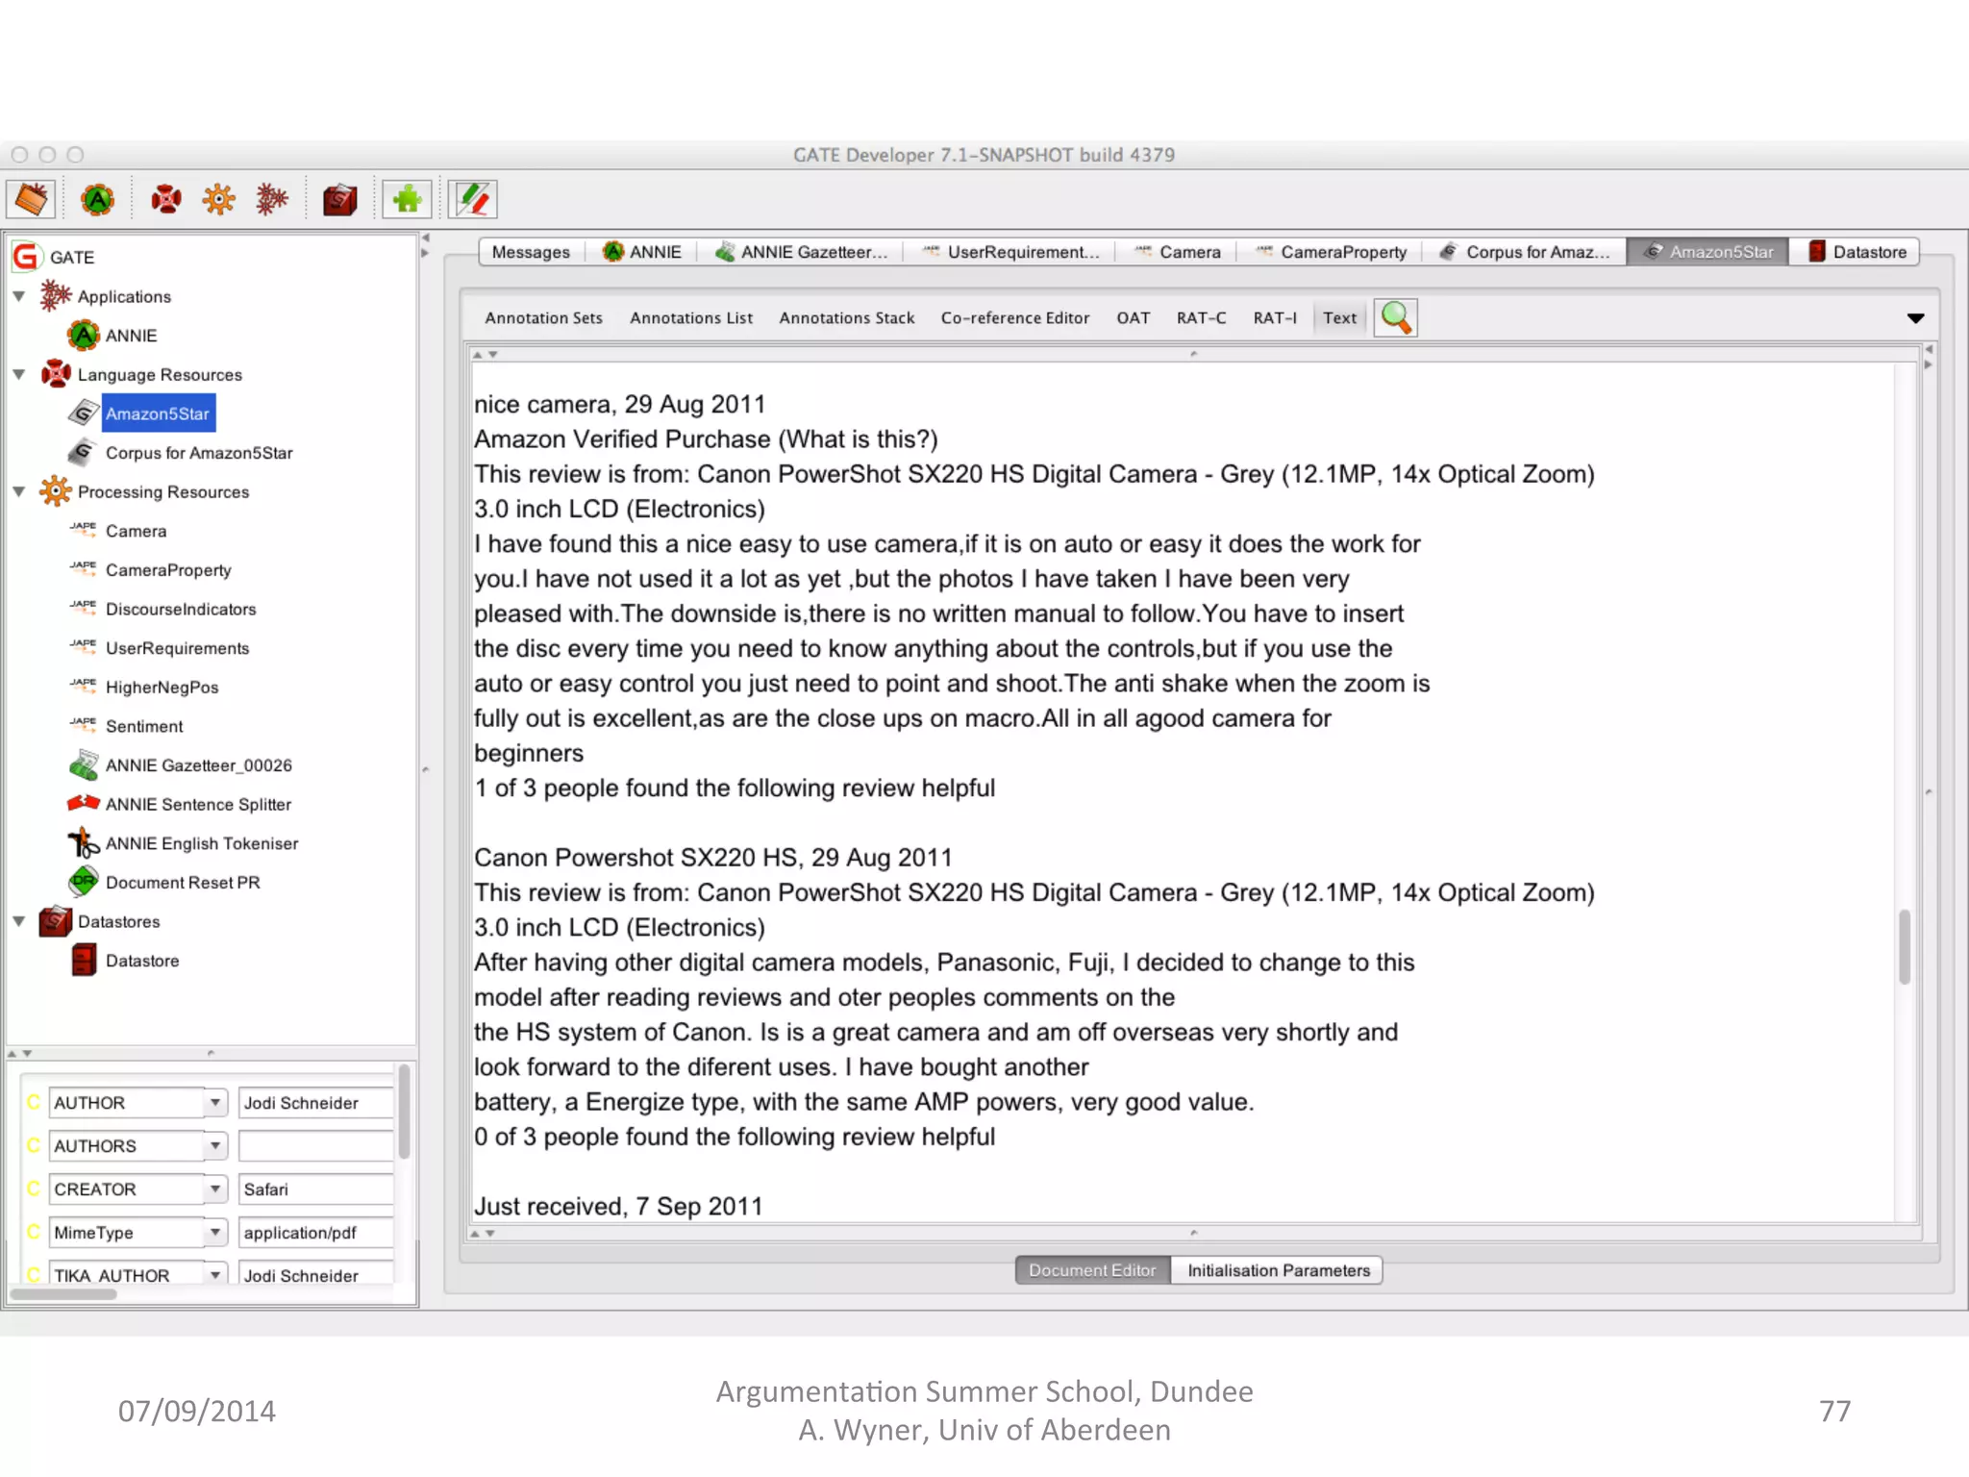Screen dimensions: 1969x1477
Task: Select the Sentiment processing resource
Action: pos(144,727)
